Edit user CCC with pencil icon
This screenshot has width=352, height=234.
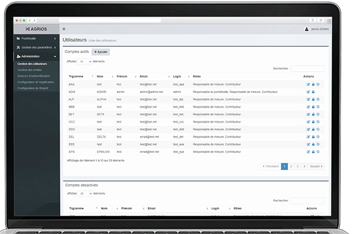(x=308, y=122)
